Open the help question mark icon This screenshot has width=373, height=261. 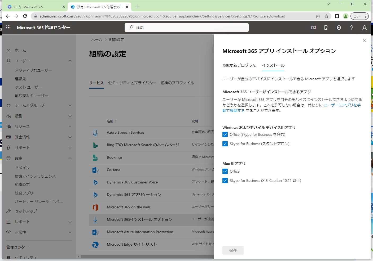pyautogui.click(x=352, y=28)
